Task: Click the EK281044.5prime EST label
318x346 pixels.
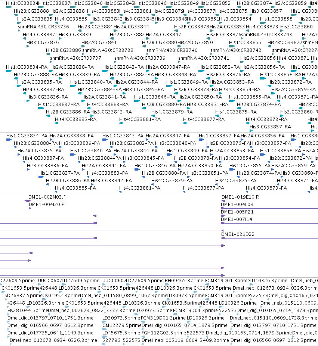Action: coord(28,311)
